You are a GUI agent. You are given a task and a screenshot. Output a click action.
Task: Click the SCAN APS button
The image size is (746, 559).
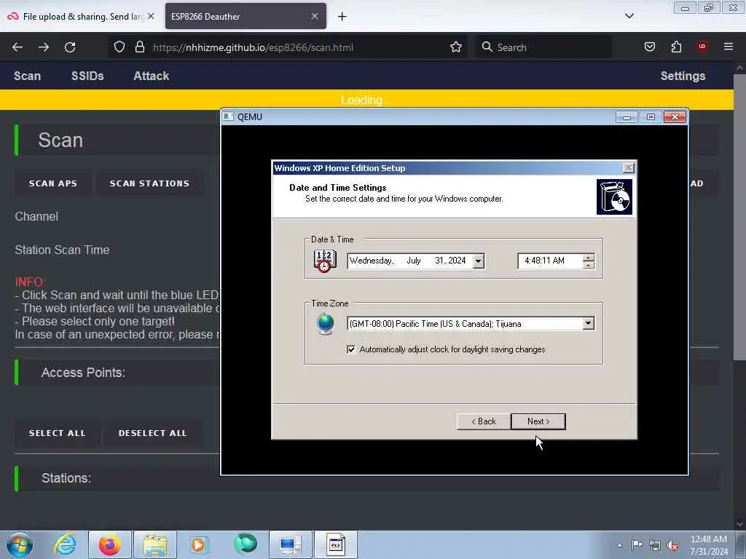pyautogui.click(x=52, y=183)
